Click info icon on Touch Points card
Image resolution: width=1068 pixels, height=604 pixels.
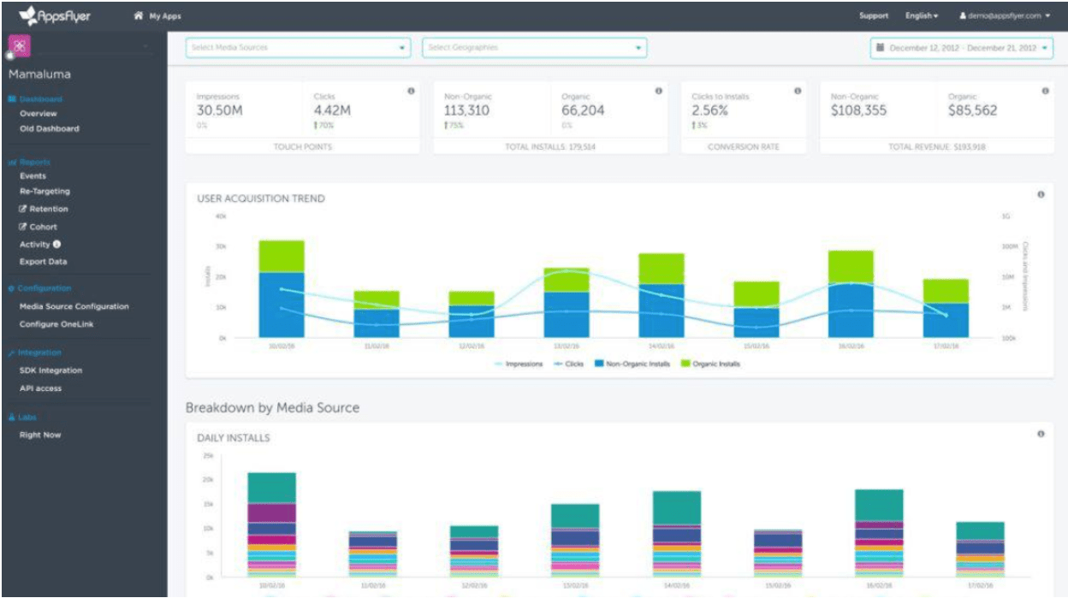[411, 91]
